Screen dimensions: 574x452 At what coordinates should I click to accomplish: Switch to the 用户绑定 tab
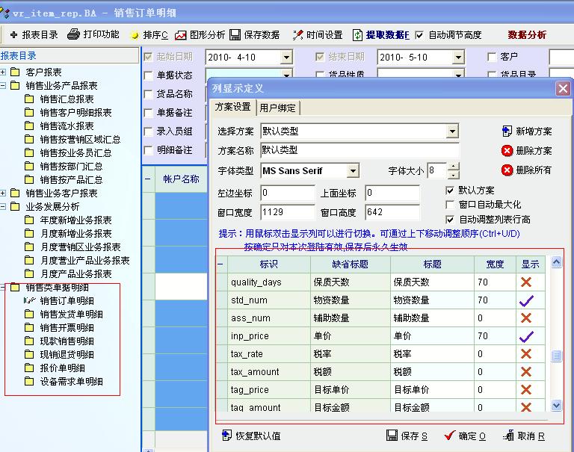pyautogui.click(x=277, y=108)
